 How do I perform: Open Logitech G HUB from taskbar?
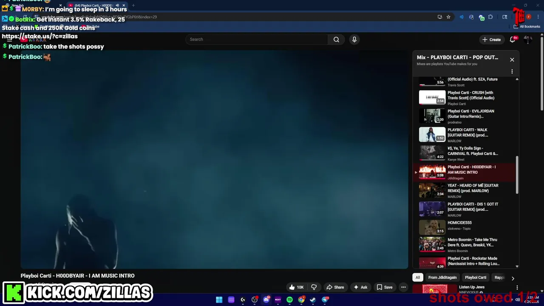tap(243, 300)
